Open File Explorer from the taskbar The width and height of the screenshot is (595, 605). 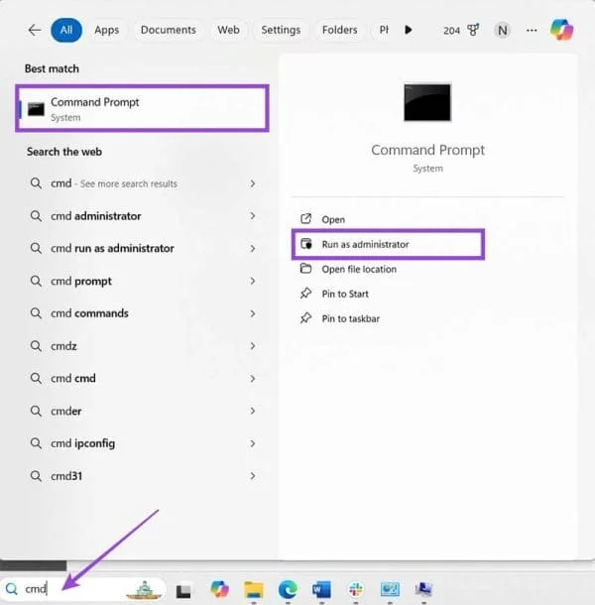point(254,589)
